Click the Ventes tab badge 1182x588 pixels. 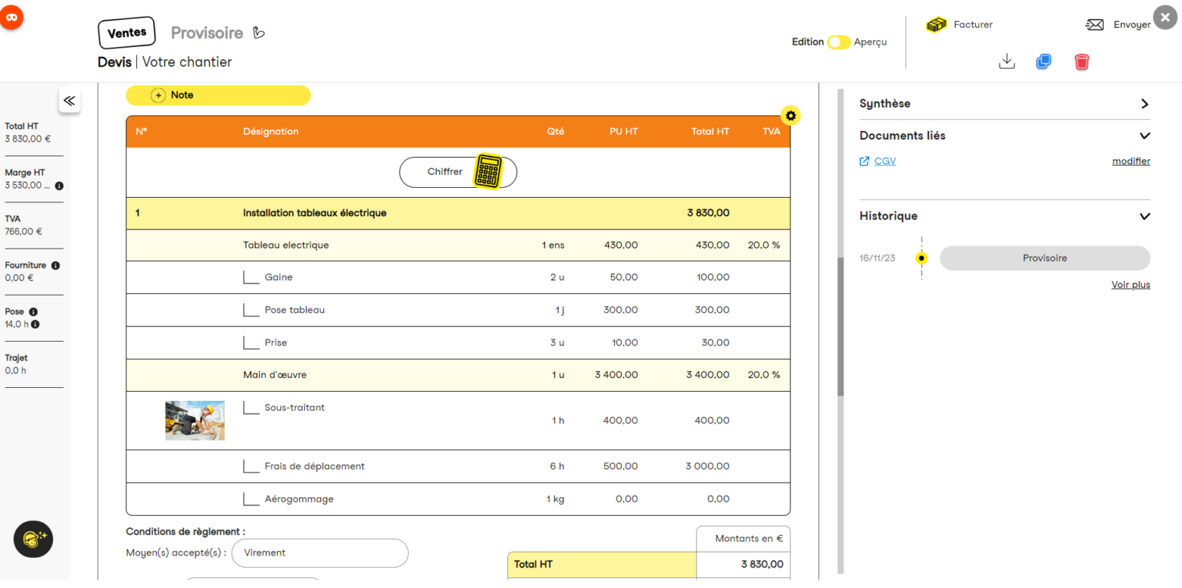[x=127, y=33]
